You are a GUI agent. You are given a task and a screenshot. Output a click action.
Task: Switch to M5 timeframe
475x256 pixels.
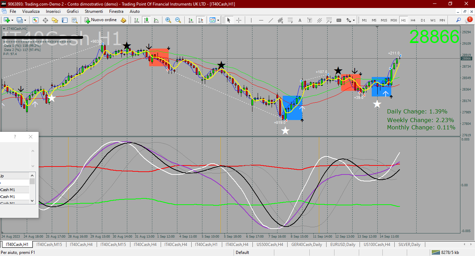coord(374,20)
